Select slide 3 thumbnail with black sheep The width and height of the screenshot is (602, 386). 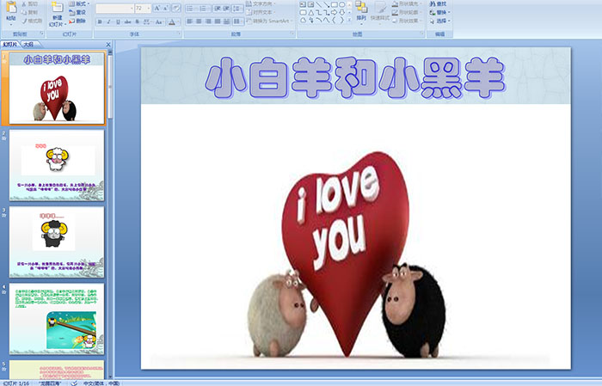[x=57, y=242]
